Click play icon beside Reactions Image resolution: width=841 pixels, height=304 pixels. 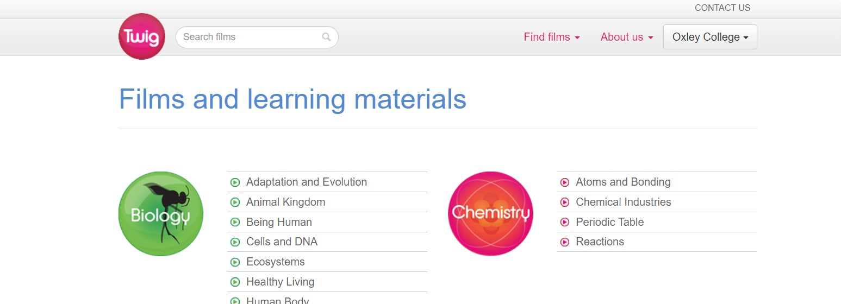[x=565, y=242]
